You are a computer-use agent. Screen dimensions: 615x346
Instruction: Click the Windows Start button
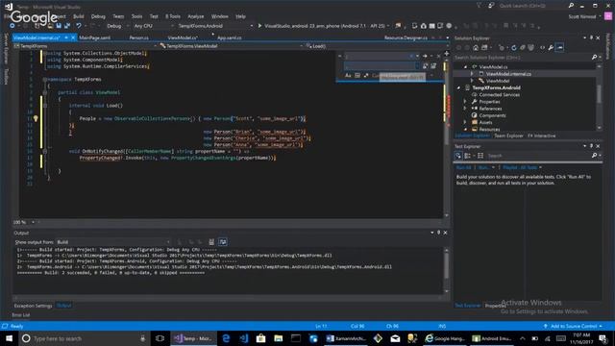coord(9,338)
